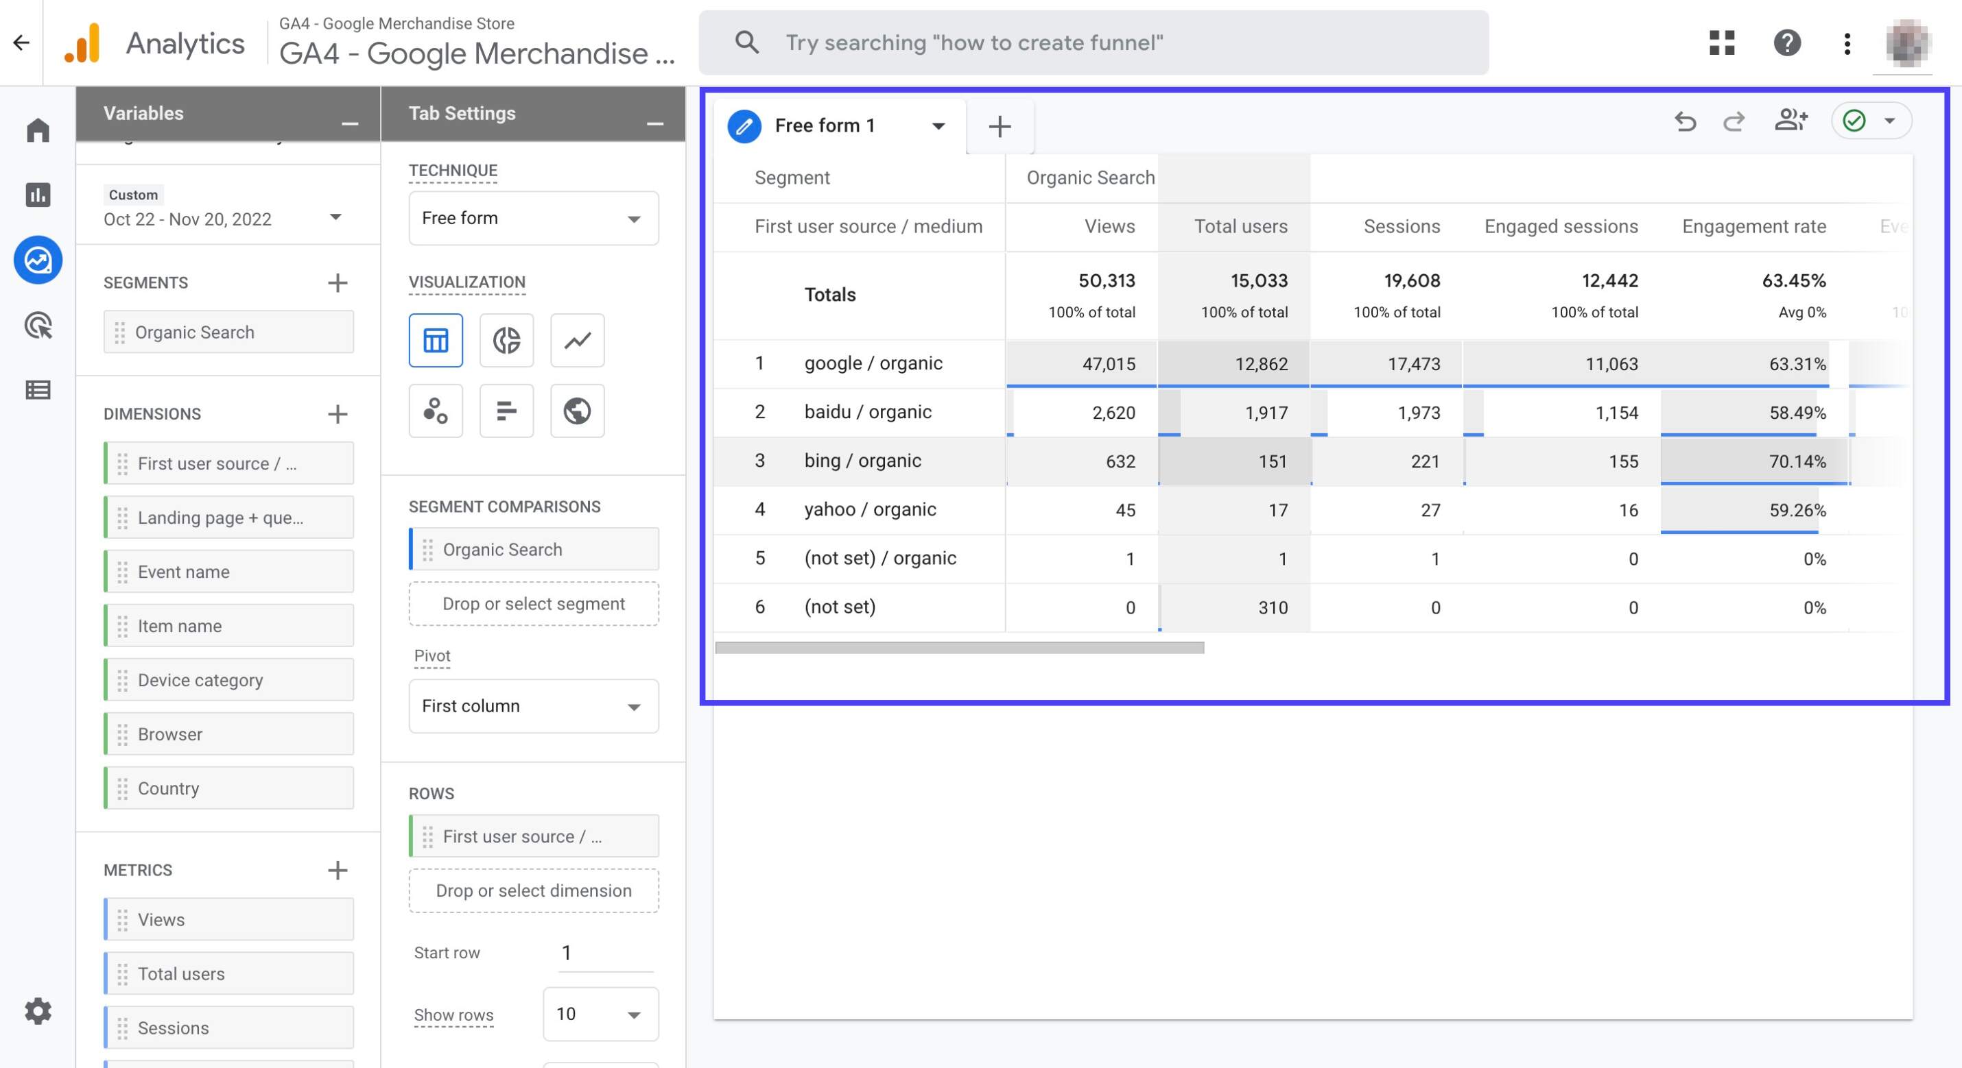Select the Landing page + query dimension
This screenshot has height=1068, width=1962.
pos(228,518)
